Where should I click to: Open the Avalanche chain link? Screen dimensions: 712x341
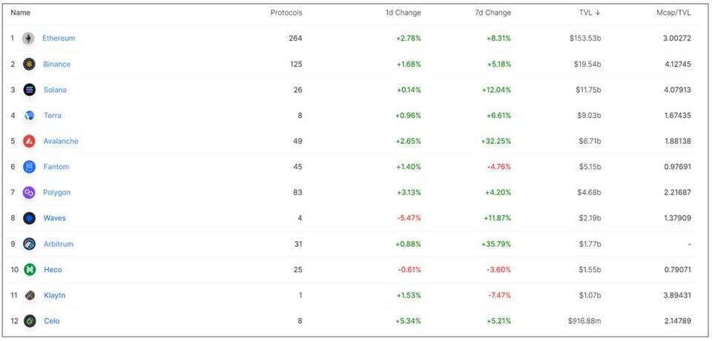point(60,141)
